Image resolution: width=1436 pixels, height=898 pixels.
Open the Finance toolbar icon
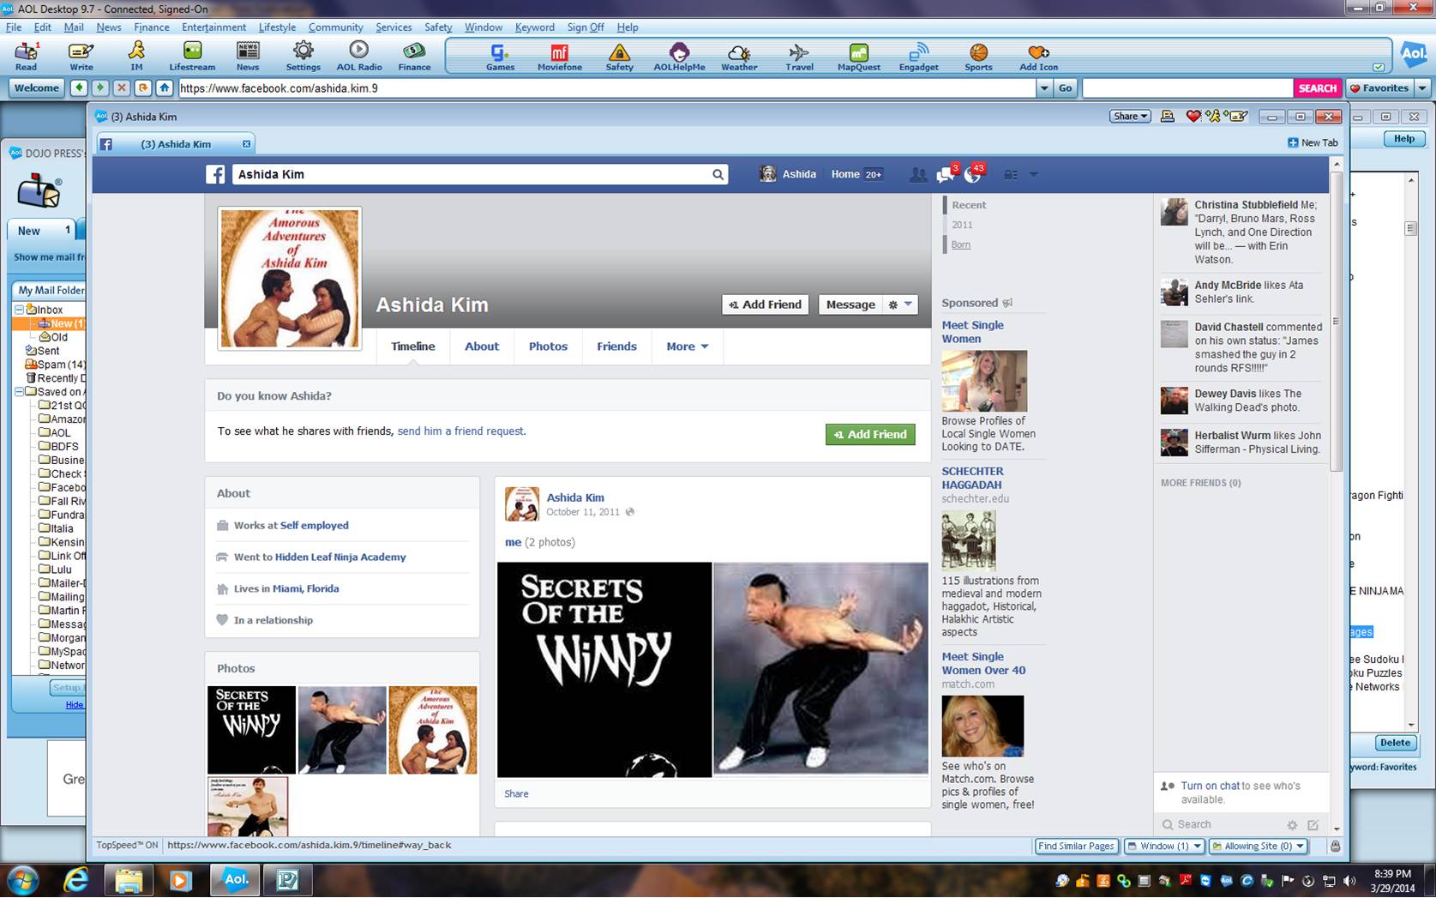click(414, 56)
